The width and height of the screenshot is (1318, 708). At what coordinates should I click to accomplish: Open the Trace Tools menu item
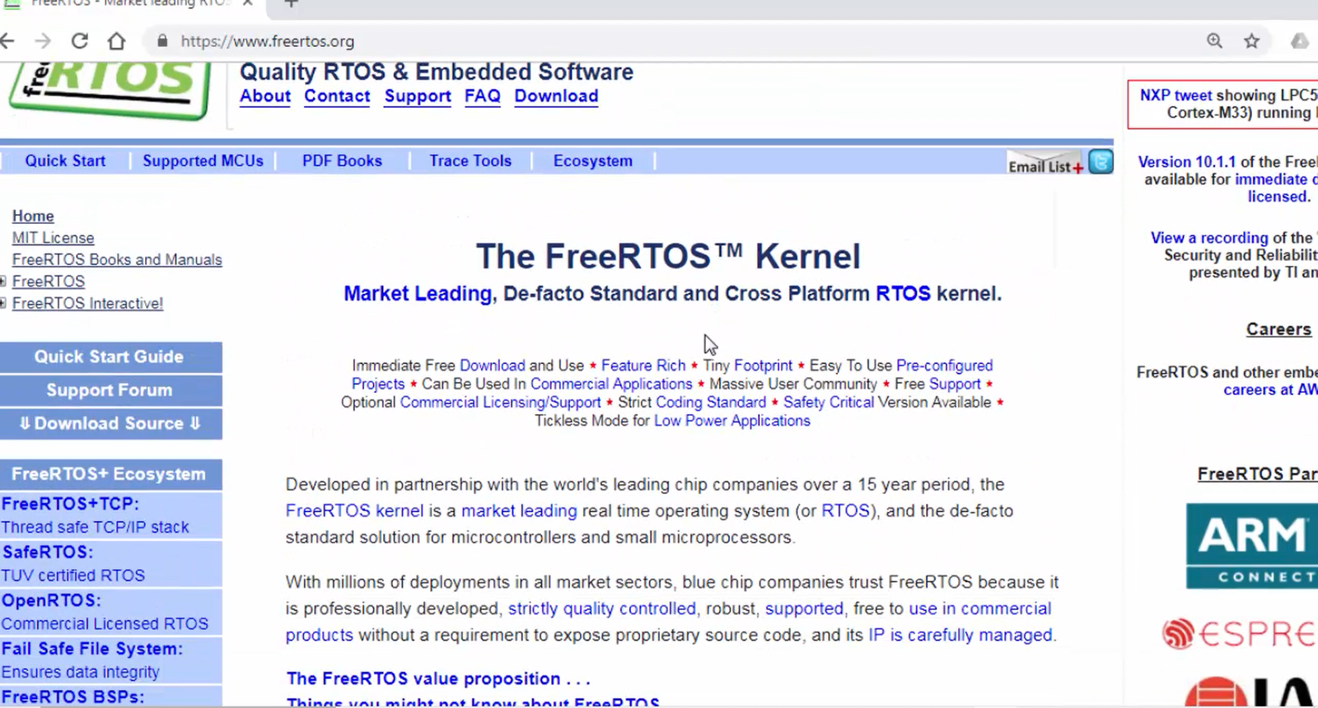pos(470,161)
